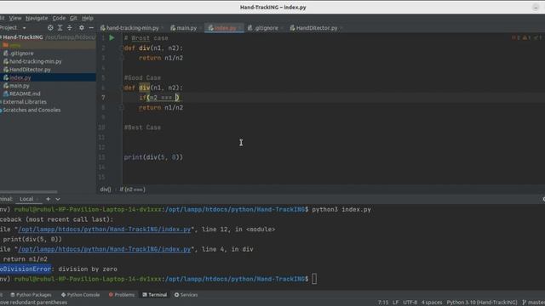
Task: Open the Navigate menu
Action: [37, 18]
